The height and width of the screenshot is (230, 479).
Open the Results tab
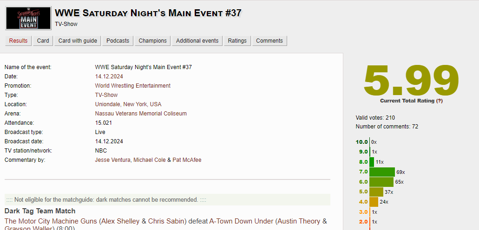click(19, 41)
